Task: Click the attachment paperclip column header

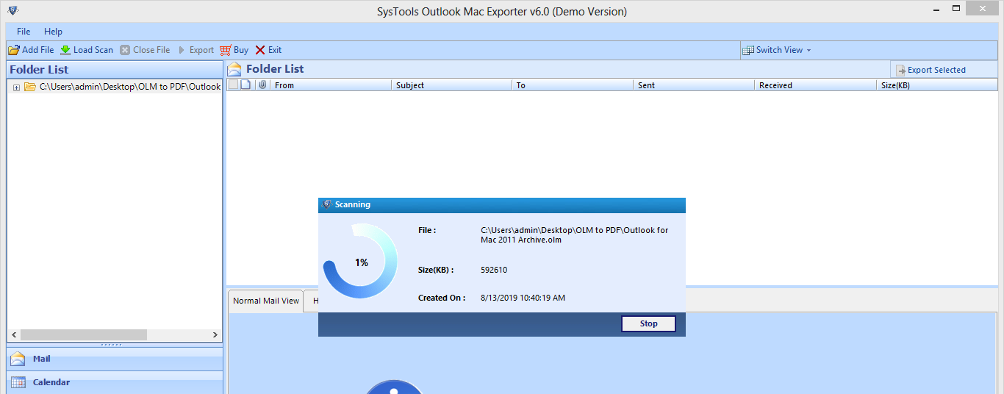Action: pos(262,85)
